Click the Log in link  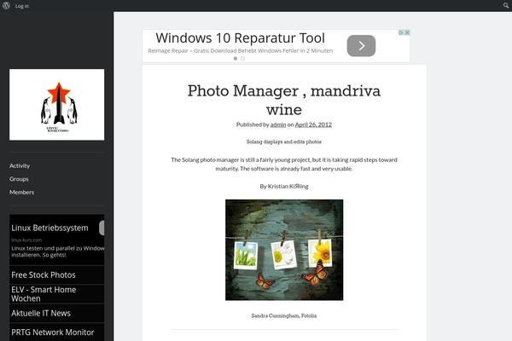[x=22, y=6]
